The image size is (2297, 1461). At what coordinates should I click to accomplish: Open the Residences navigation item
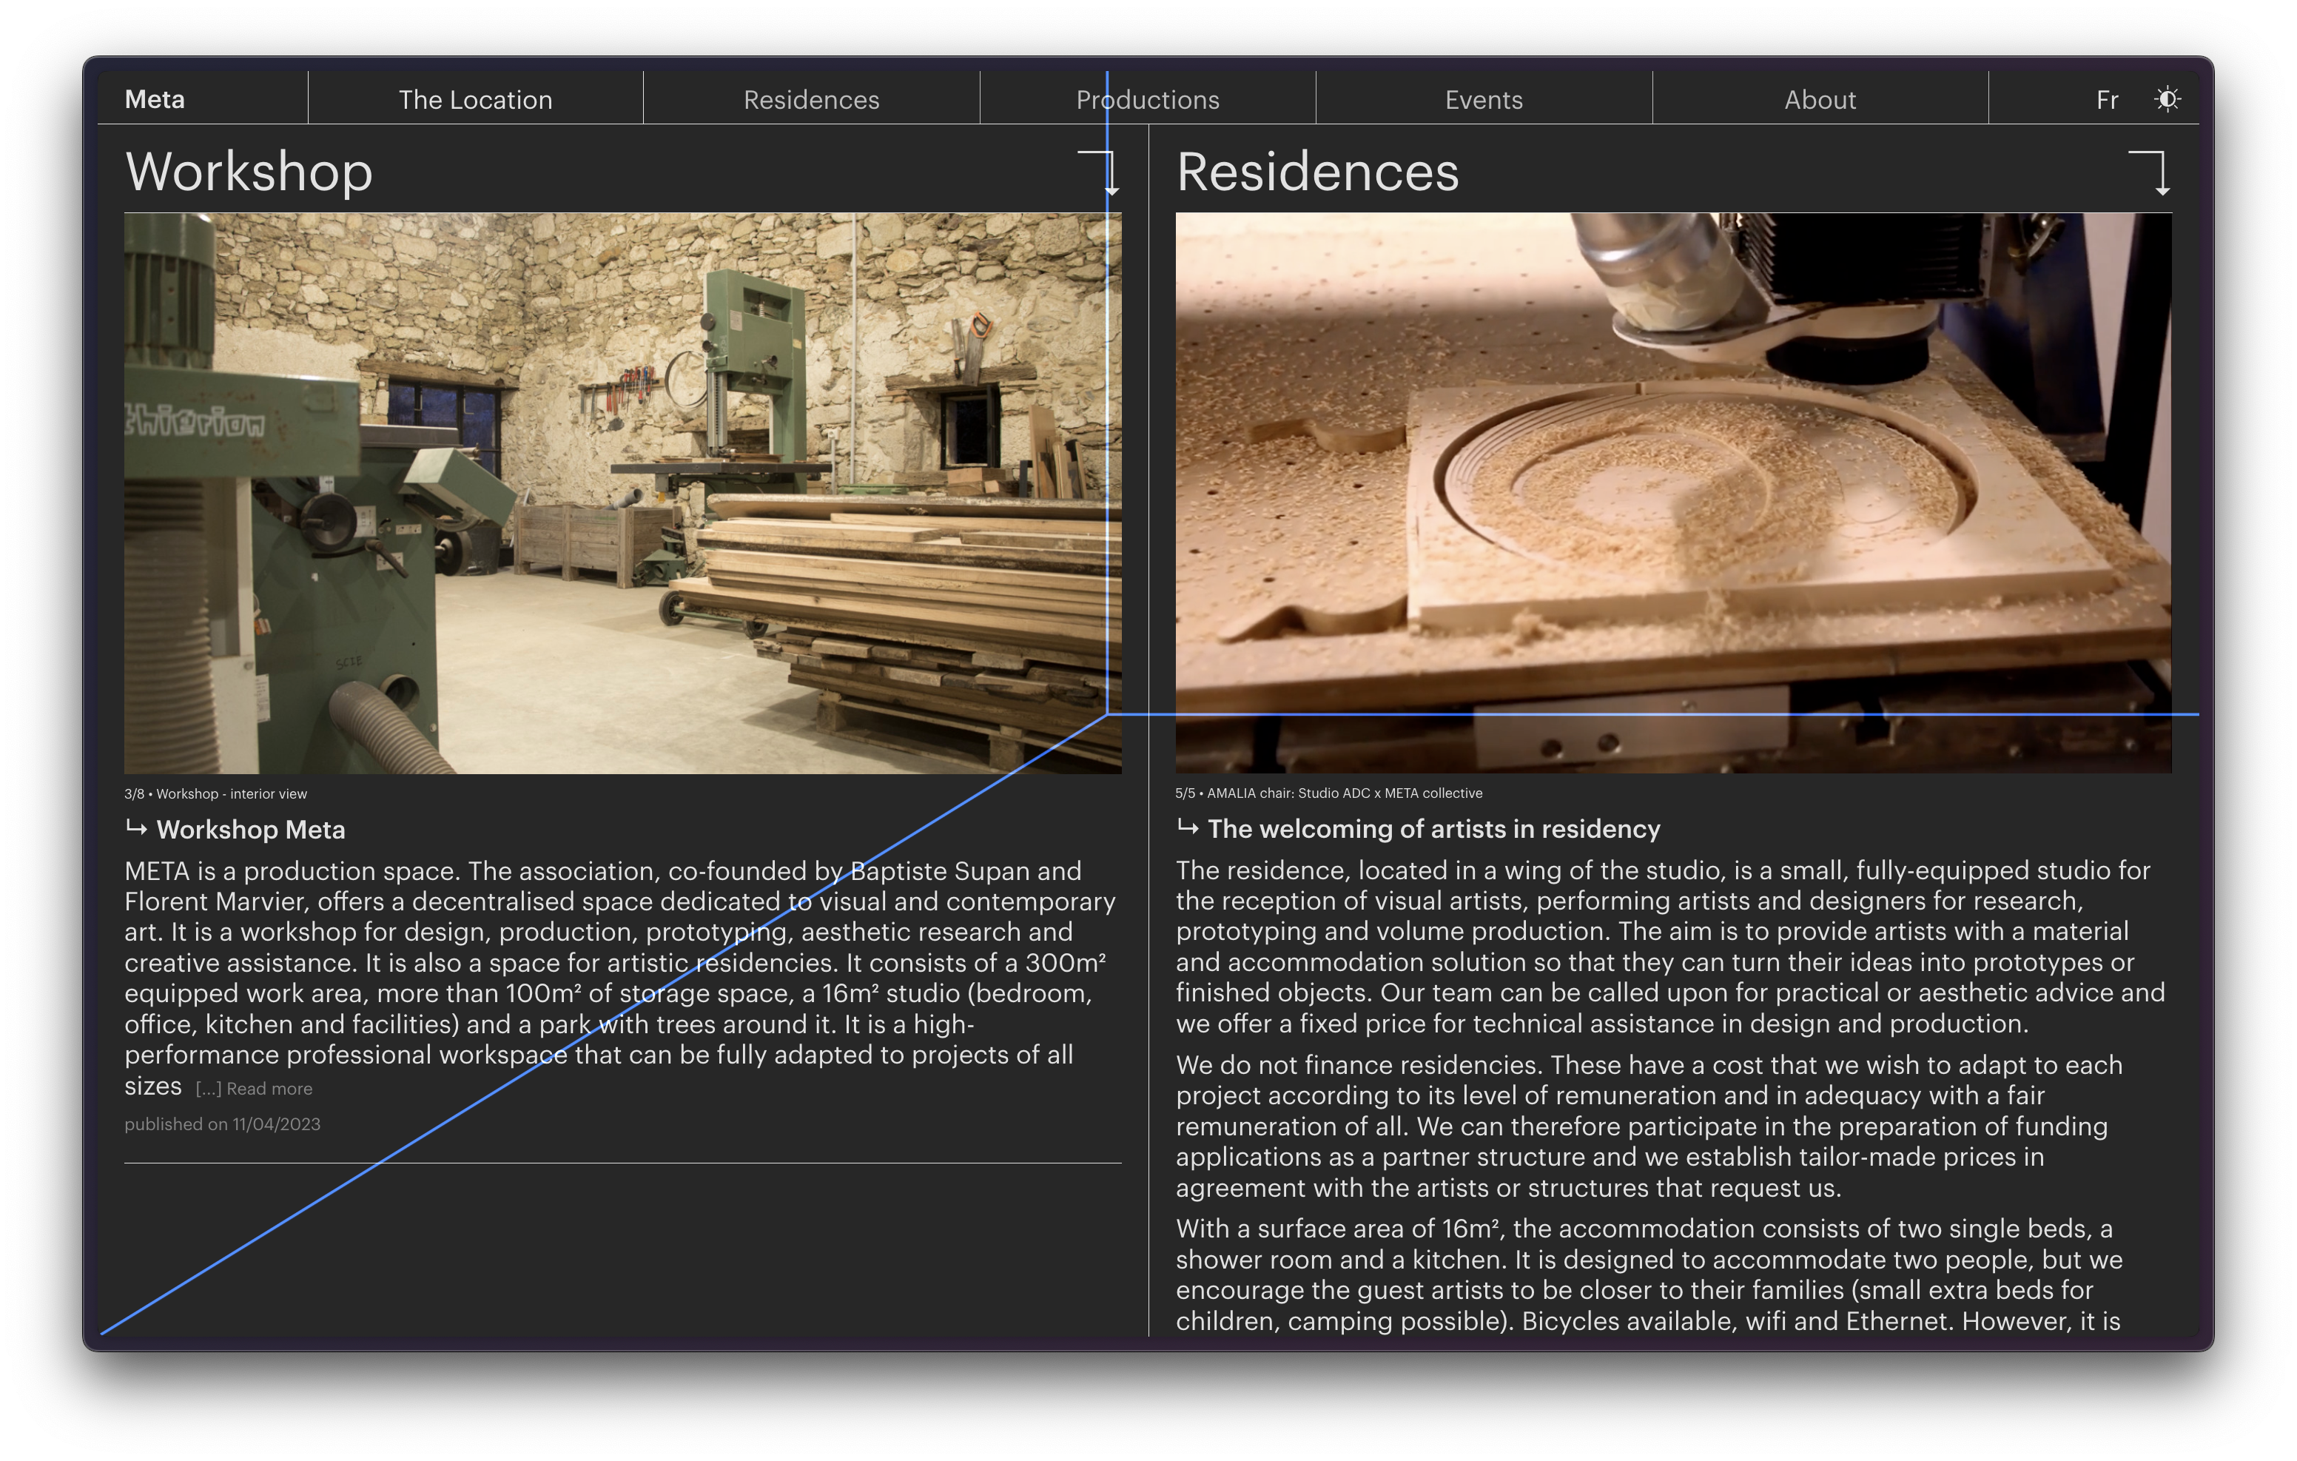click(812, 97)
